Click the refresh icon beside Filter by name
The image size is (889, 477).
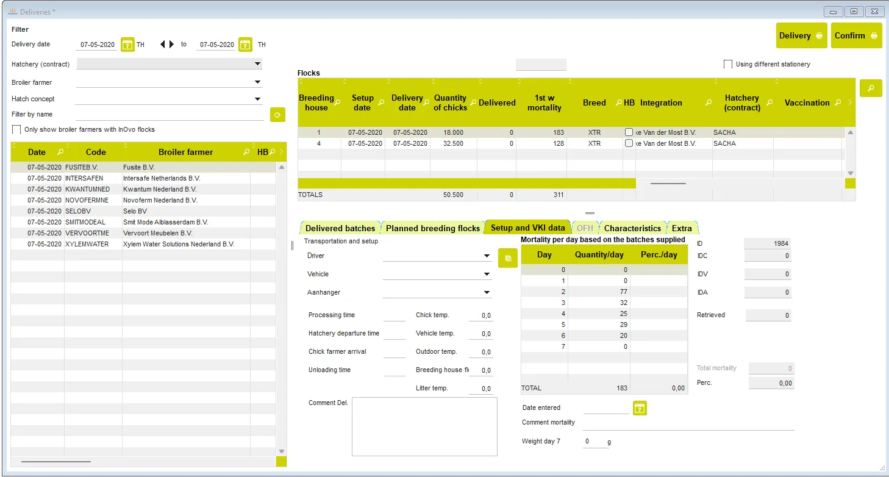[277, 115]
